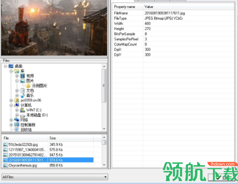Expand the 音乐 tree node
Screen dimensions: 238x184
[x=17, y=96]
